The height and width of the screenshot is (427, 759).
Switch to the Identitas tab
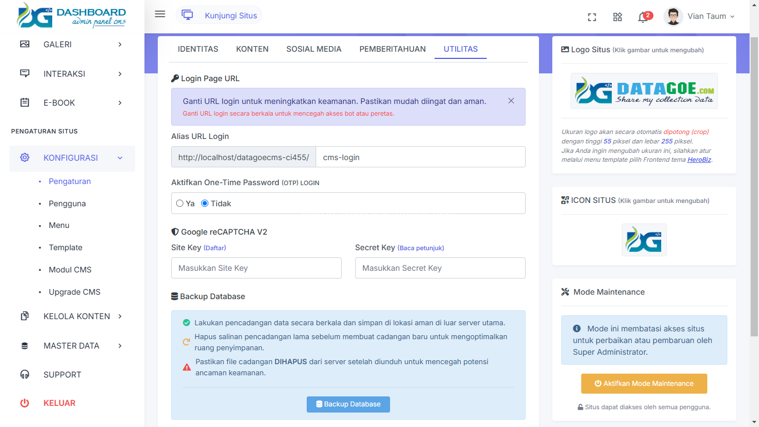(x=198, y=49)
